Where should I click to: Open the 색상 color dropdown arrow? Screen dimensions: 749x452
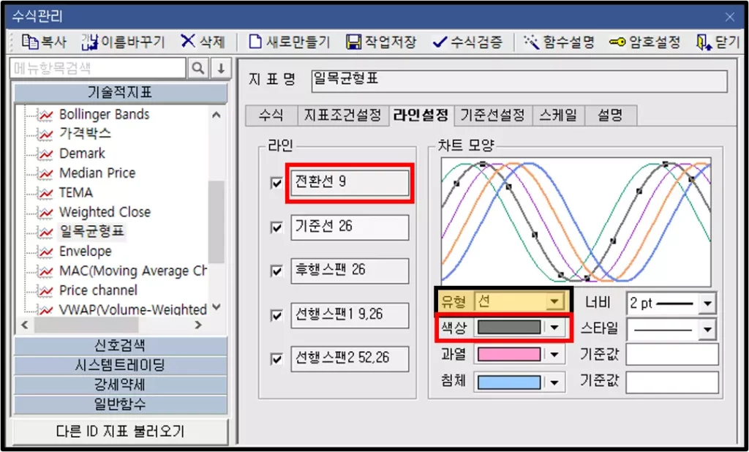coord(554,327)
